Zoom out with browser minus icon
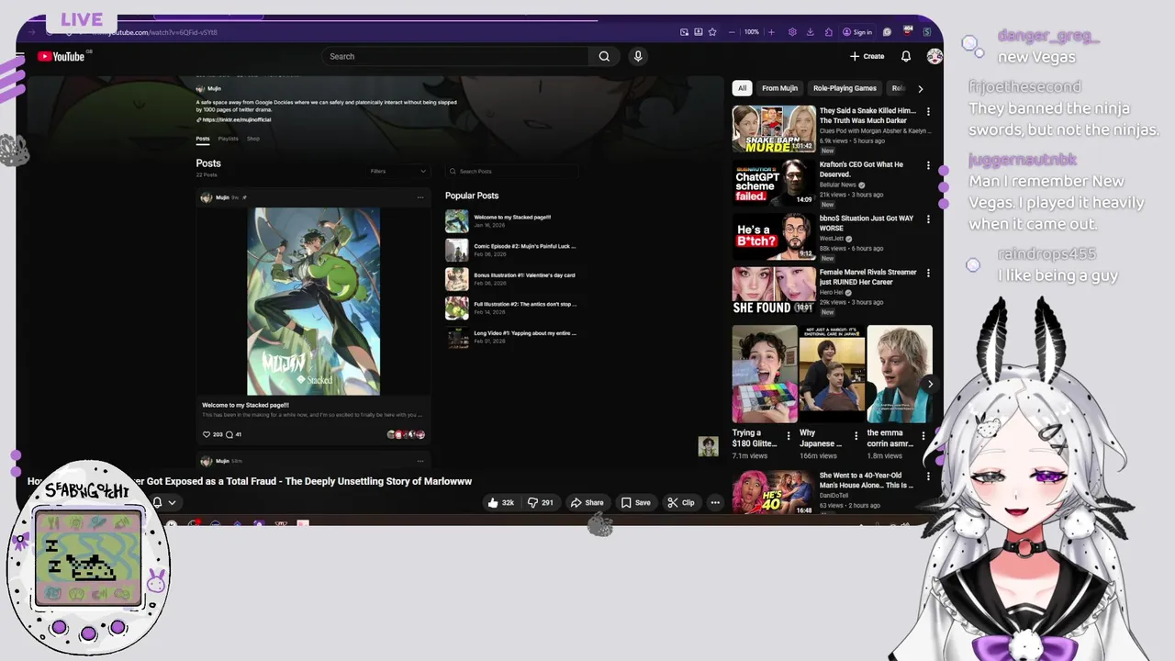This screenshot has height=661, width=1175. pyautogui.click(x=732, y=32)
